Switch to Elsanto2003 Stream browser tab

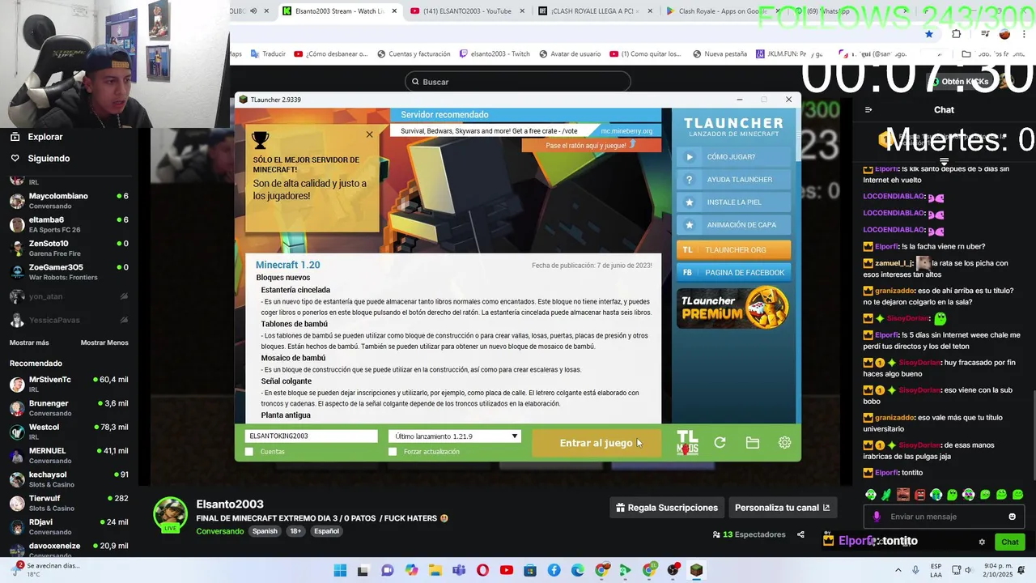coord(340,11)
